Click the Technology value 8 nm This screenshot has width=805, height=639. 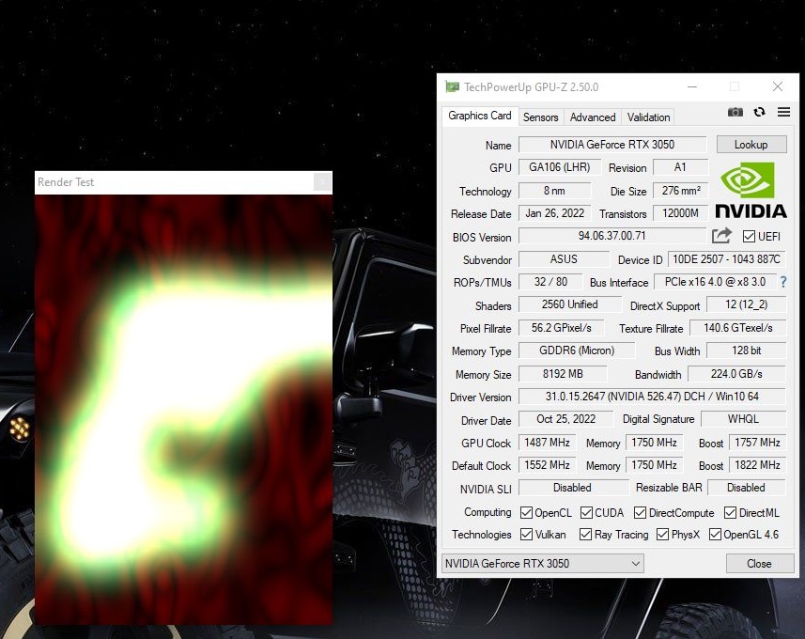(554, 191)
